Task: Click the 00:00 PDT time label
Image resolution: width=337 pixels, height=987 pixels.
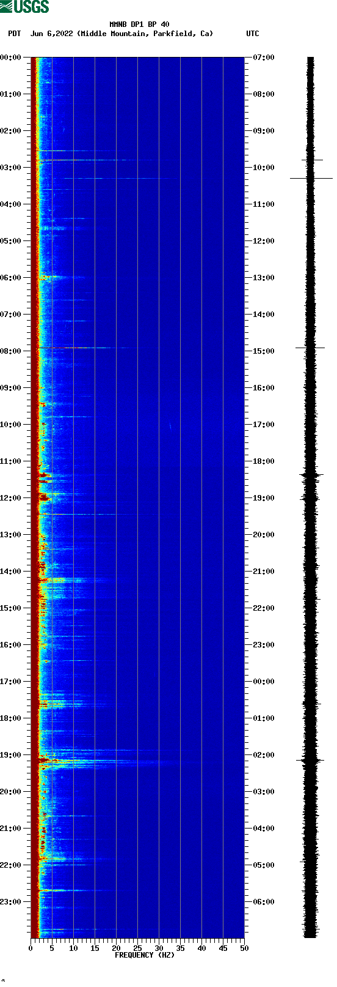Action: [11, 58]
